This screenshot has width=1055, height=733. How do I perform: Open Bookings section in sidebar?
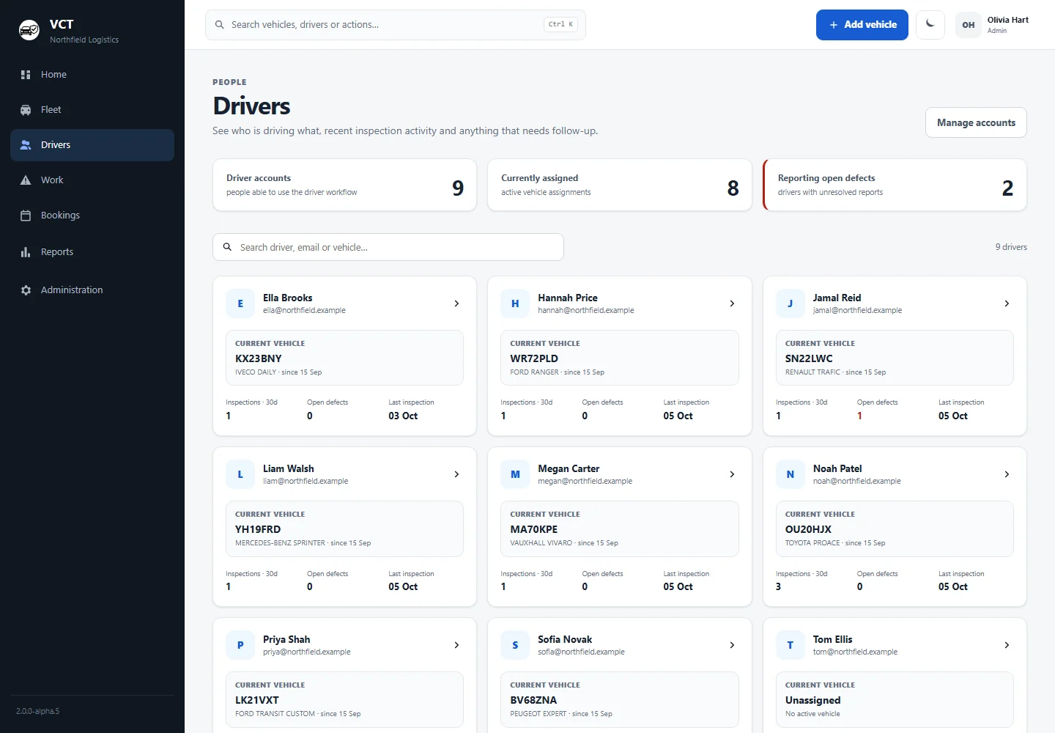[x=92, y=216]
